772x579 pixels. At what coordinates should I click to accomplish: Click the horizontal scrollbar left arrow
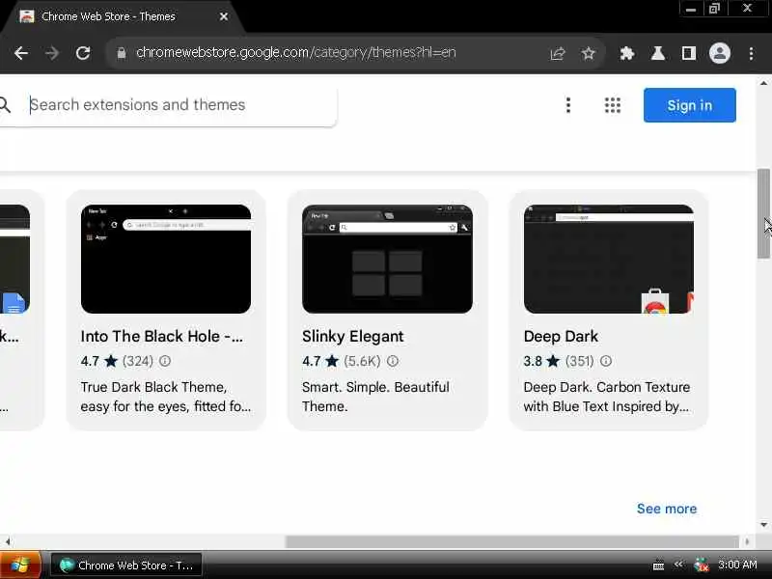coord(8,541)
